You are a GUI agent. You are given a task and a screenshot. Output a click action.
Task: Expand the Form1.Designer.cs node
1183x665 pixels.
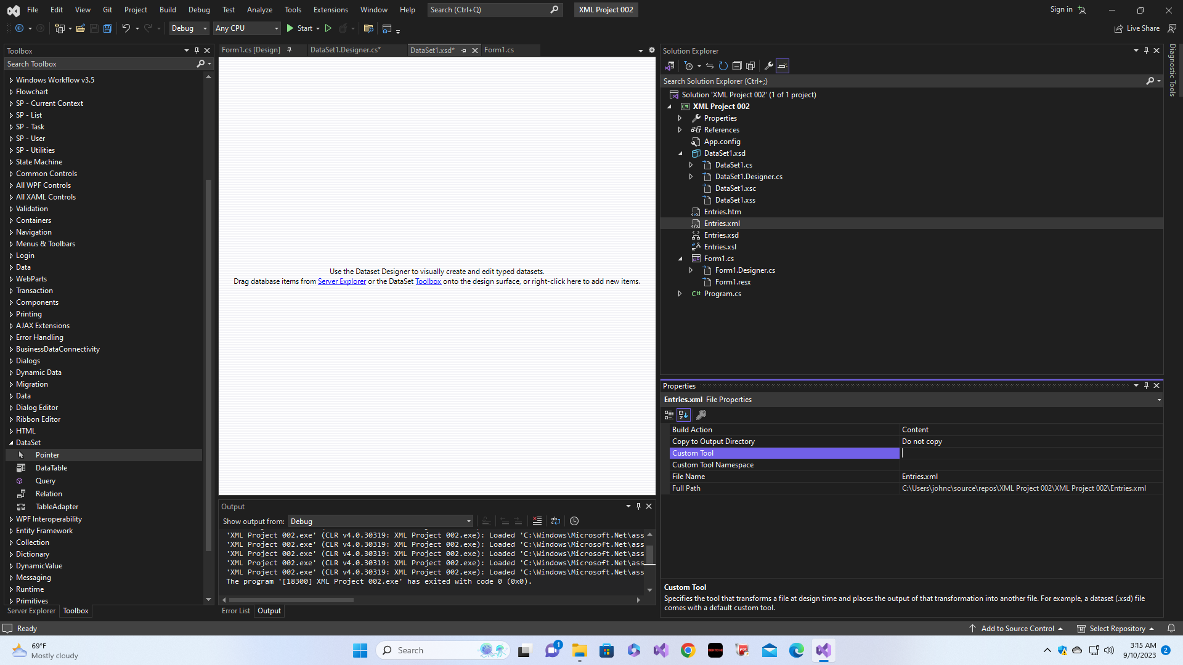(x=691, y=270)
